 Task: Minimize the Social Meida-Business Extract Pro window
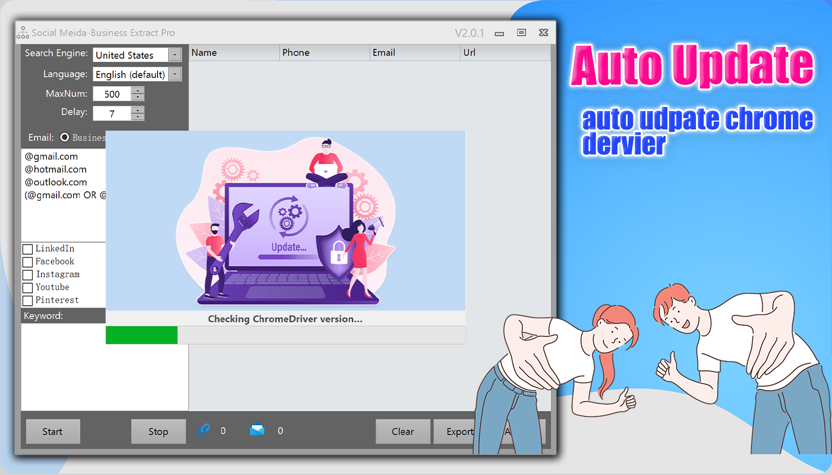[499, 33]
